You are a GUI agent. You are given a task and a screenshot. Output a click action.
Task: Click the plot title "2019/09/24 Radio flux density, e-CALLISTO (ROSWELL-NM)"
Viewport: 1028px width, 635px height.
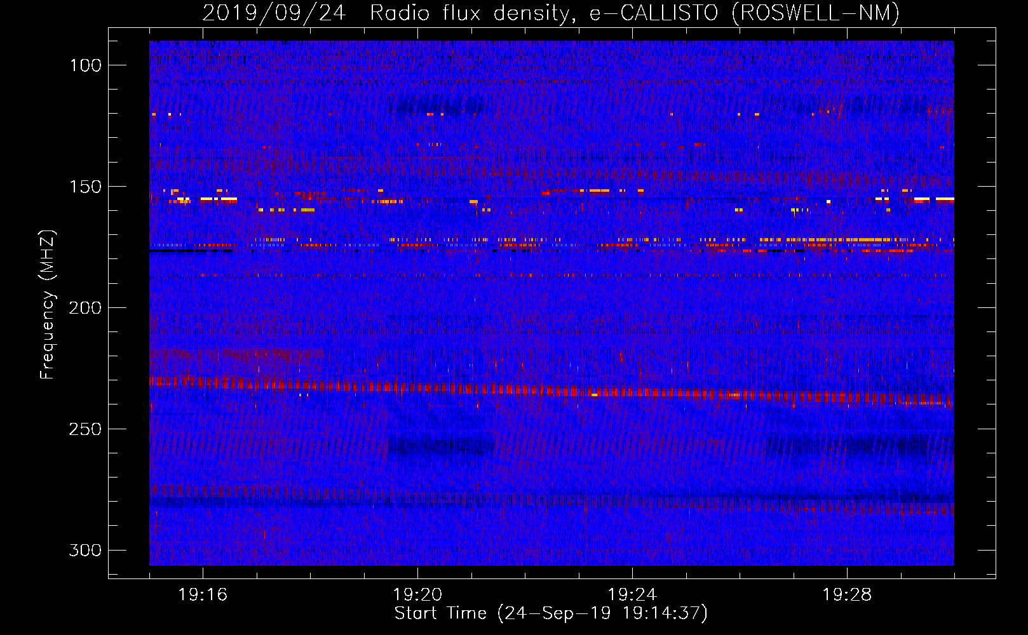click(551, 13)
